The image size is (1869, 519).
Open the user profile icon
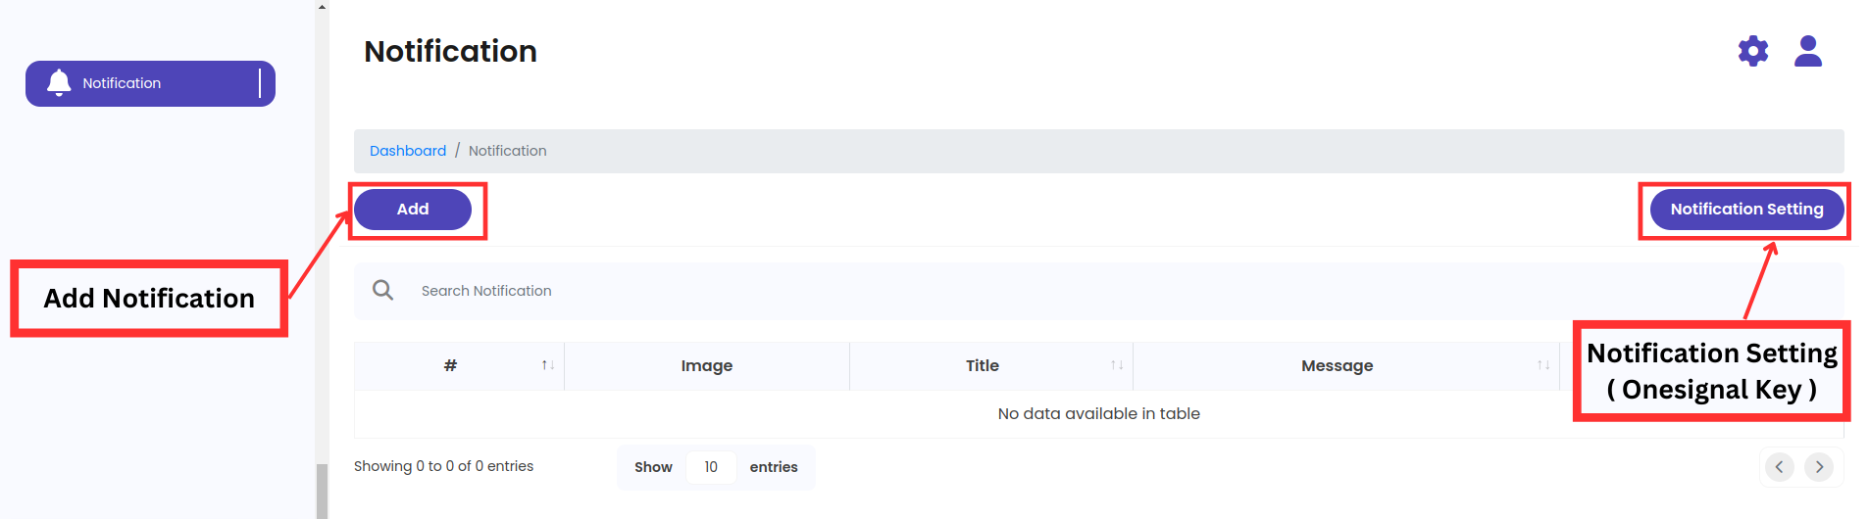pyautogui.click(x=1807, y=51)
